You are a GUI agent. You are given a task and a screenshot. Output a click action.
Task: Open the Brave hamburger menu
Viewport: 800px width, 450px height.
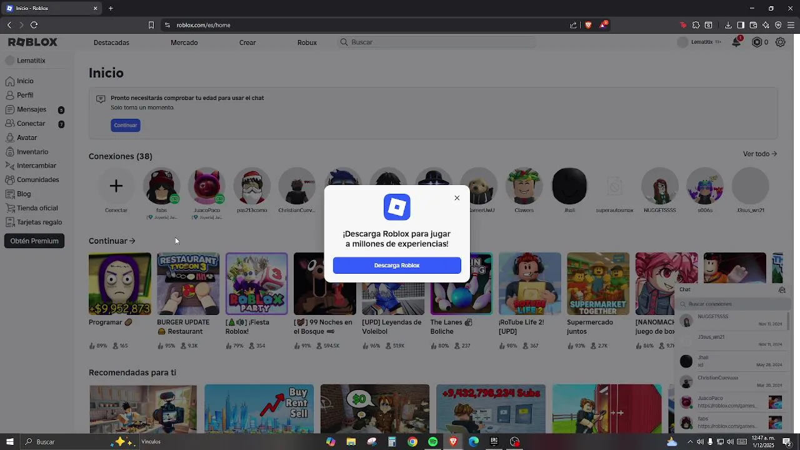pyautogui.click(x=791, y=25)
